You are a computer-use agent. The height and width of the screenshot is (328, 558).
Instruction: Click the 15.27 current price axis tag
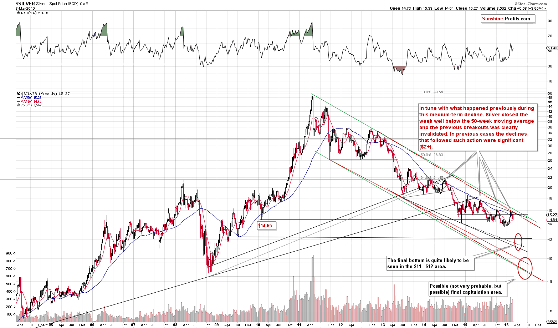tap(552, 215)
